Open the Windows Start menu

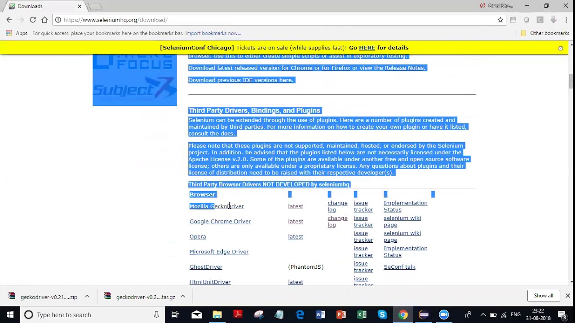pos(10,314)
